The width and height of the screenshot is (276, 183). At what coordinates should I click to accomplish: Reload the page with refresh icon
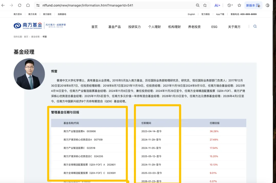(x=19, y=5)
